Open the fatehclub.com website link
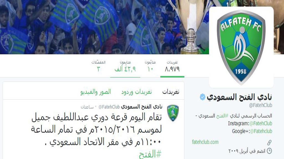This screenshot has height=159, width=284. pyautogui.click(x=205, y=142)
